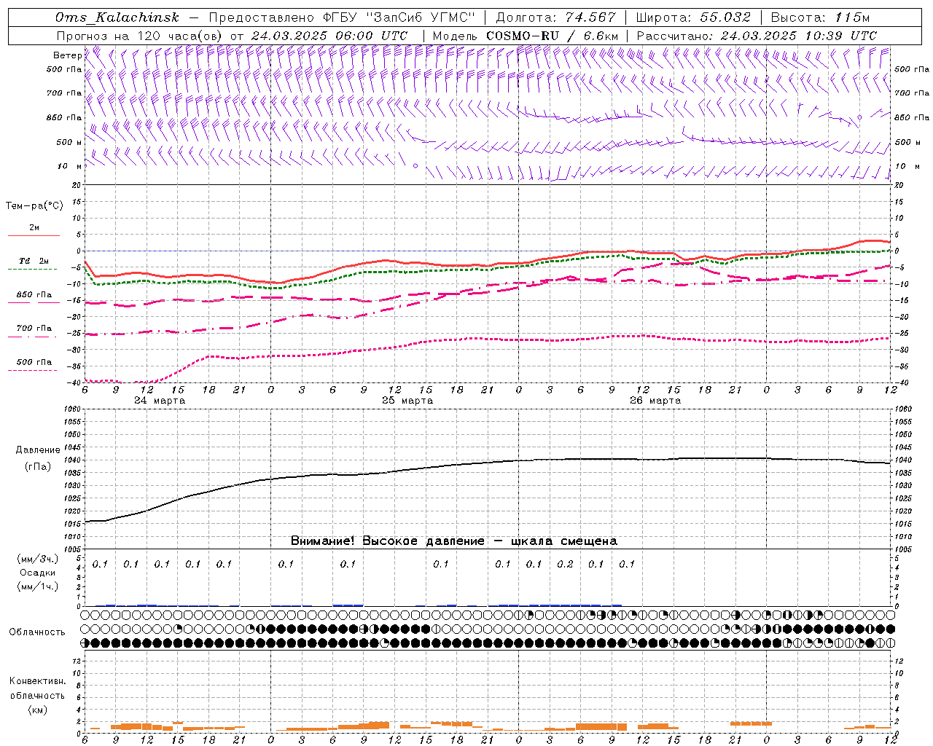This screenshot has height=746, width=933.
Task: Click the Давление pressure panel label
Action: [38, 450]
